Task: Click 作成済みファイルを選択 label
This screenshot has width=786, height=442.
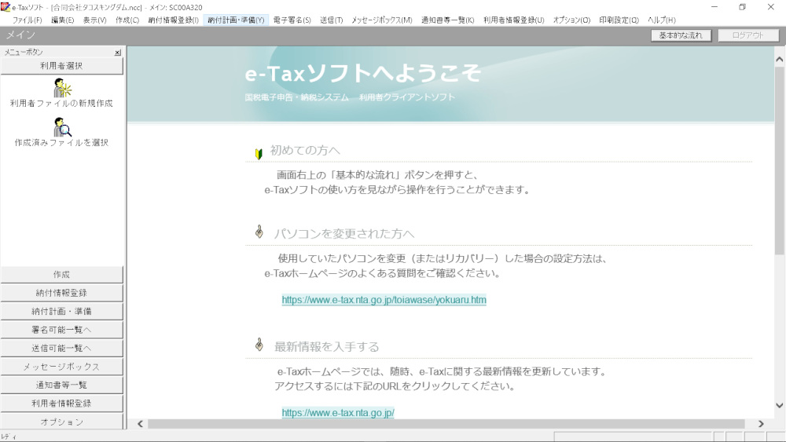Action: pyautogui.click(x=61, y=143)
